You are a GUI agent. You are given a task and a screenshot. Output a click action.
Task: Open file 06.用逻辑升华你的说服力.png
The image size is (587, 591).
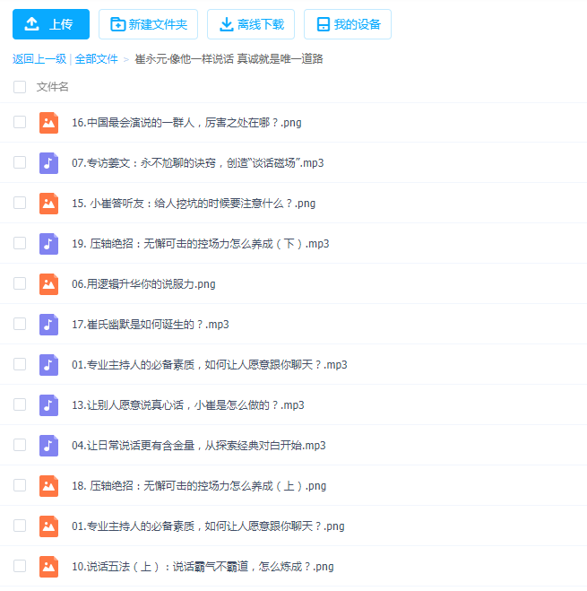coord(143,284)
